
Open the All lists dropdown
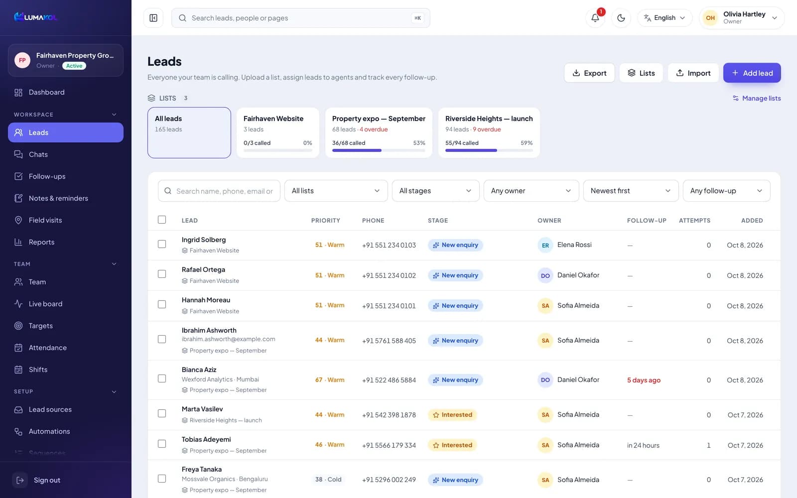click(336, 191)
